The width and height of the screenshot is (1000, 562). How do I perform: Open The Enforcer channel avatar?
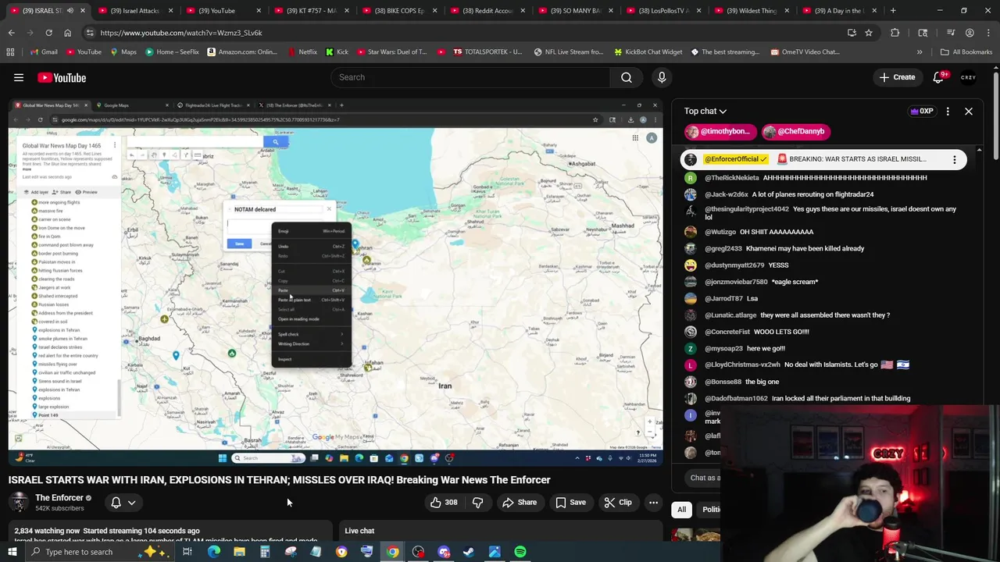19,502
